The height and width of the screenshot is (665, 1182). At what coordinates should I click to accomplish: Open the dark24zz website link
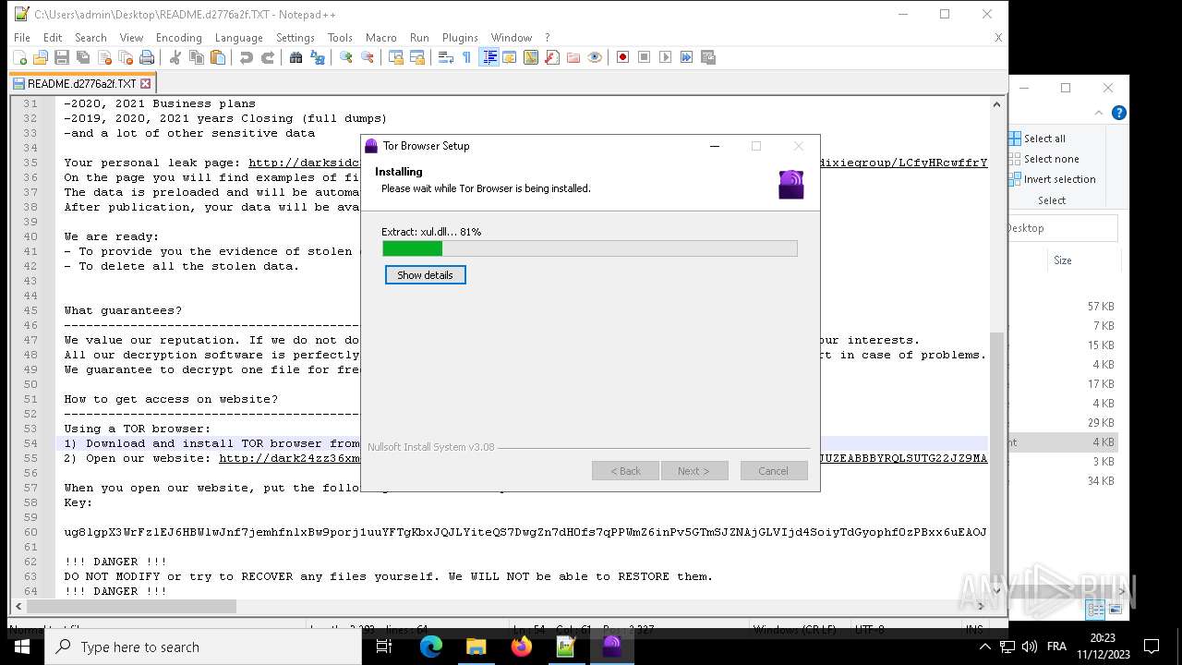289,458
